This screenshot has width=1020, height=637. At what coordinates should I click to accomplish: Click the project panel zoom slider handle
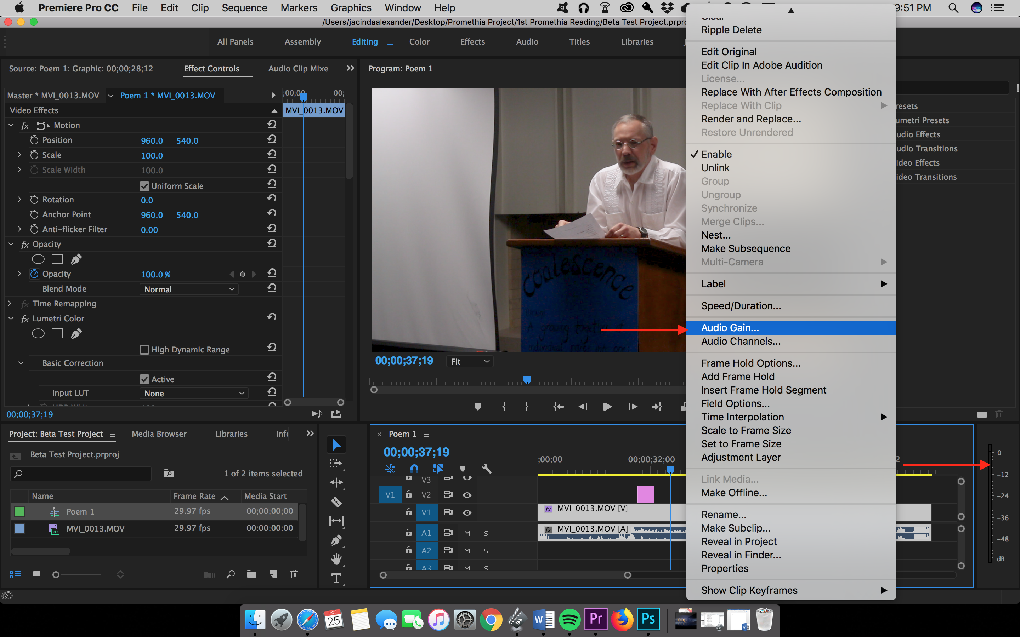coord(56,575)
